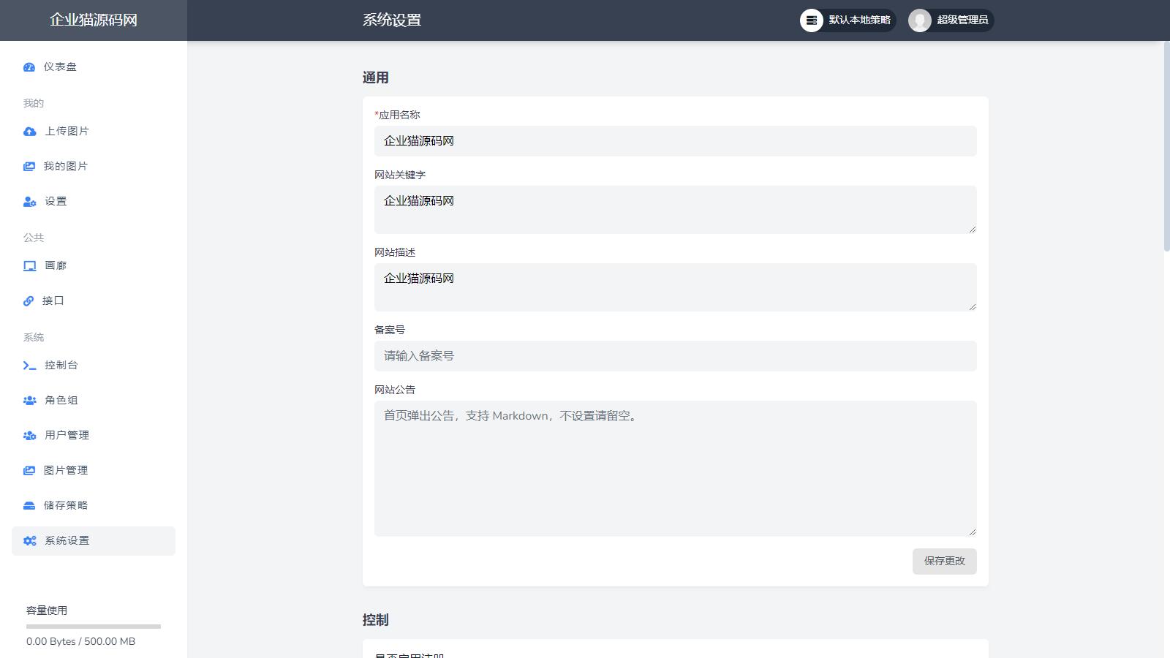Click the 企业猫源码网 site title
This screenshot has width=1170, height=658.
pos(94,20)
